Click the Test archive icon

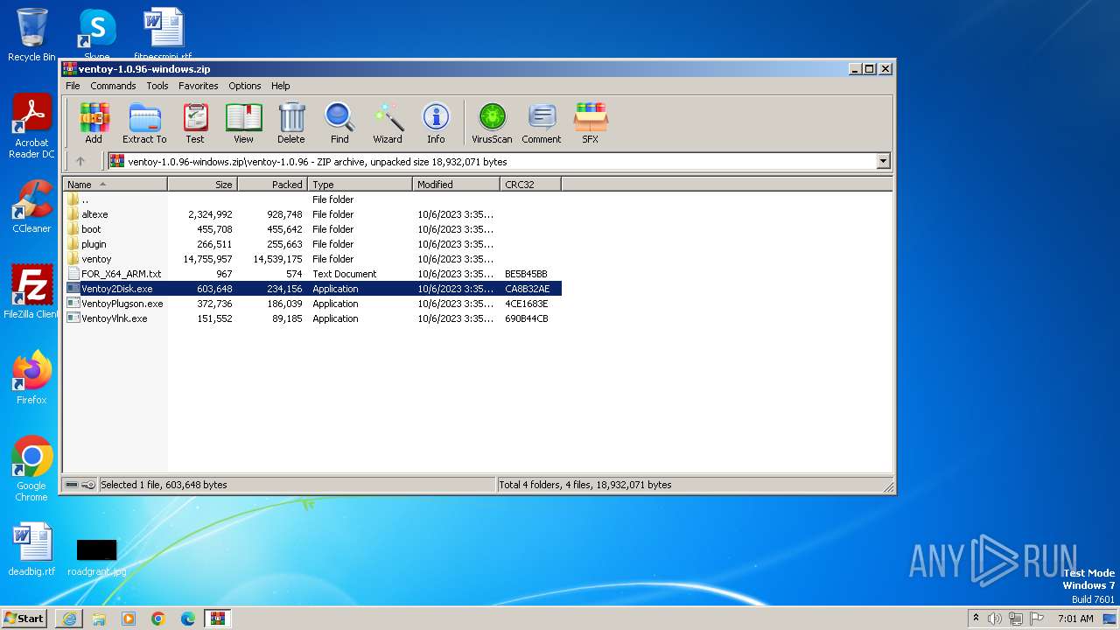click(x=195, y=122)
